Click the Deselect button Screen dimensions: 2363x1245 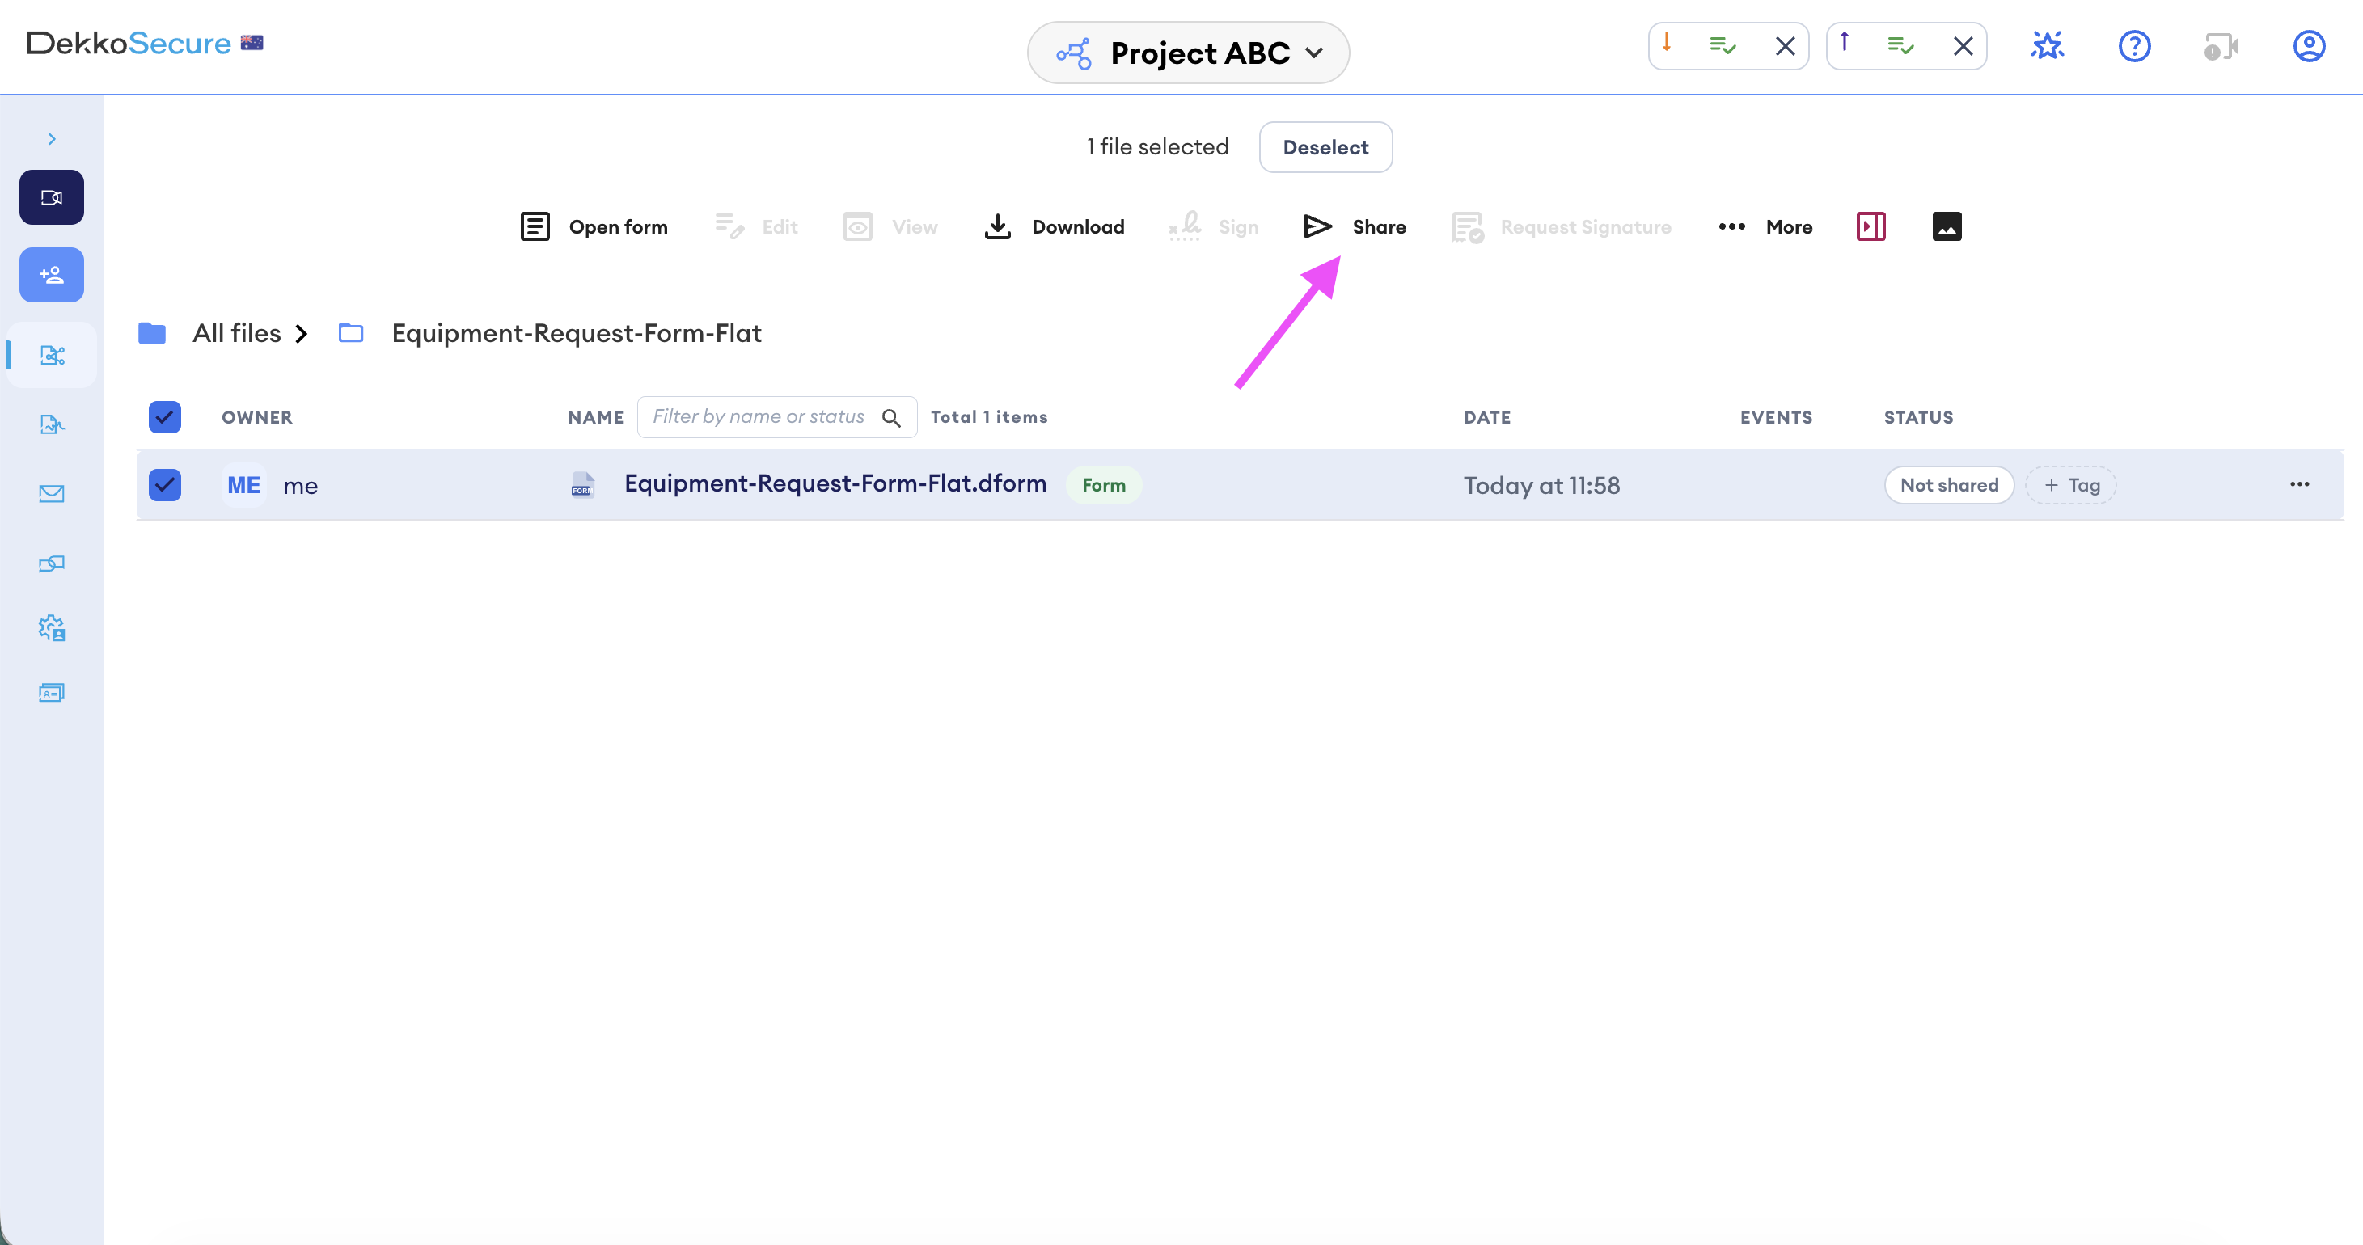(x=1325, y=148)
